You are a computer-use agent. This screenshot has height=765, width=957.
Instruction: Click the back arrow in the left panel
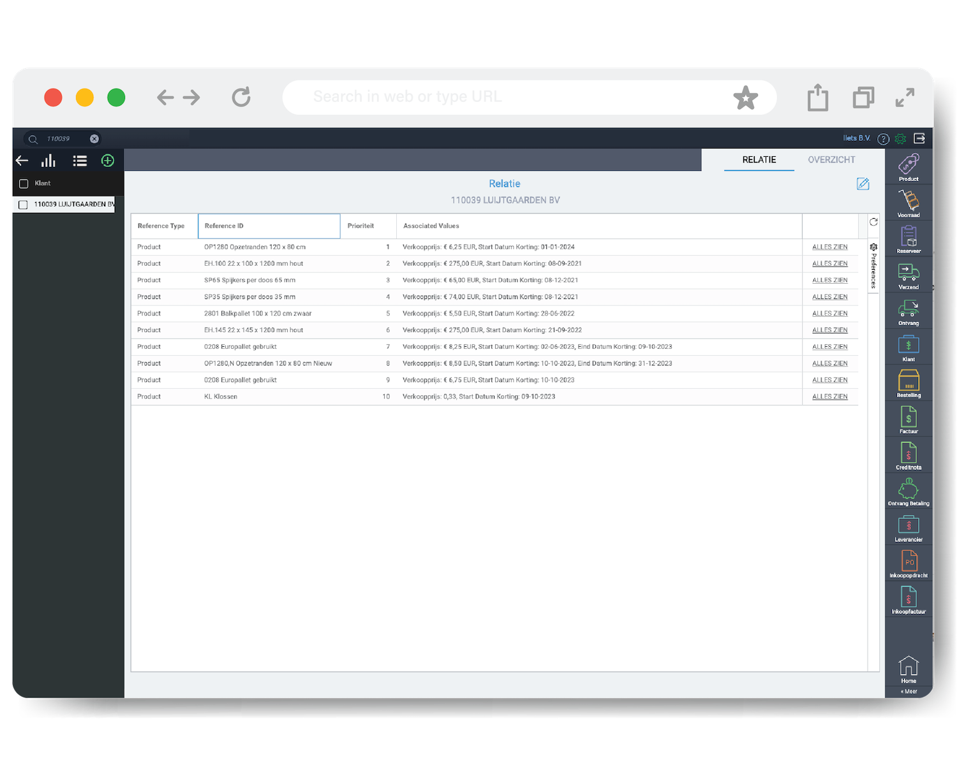point(22,161)
